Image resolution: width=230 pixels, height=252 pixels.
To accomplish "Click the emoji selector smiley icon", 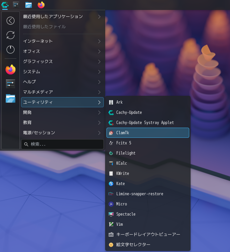I will click(x=111, y=245).
